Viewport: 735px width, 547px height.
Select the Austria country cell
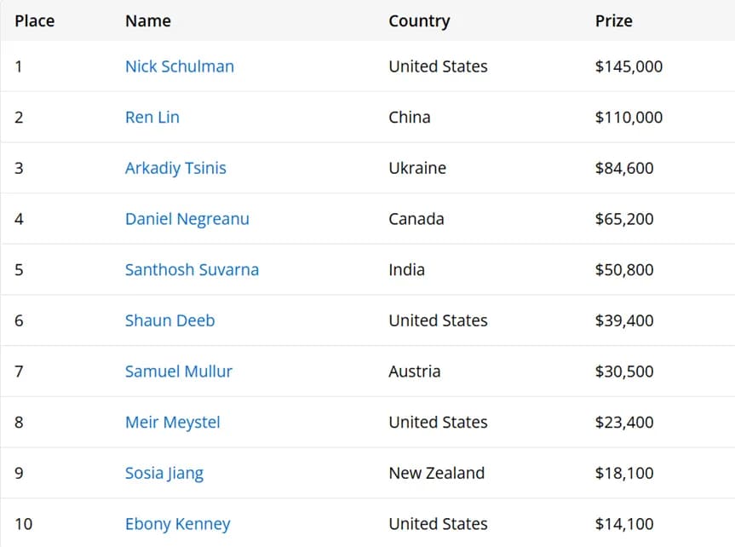(x=415, y=371)
